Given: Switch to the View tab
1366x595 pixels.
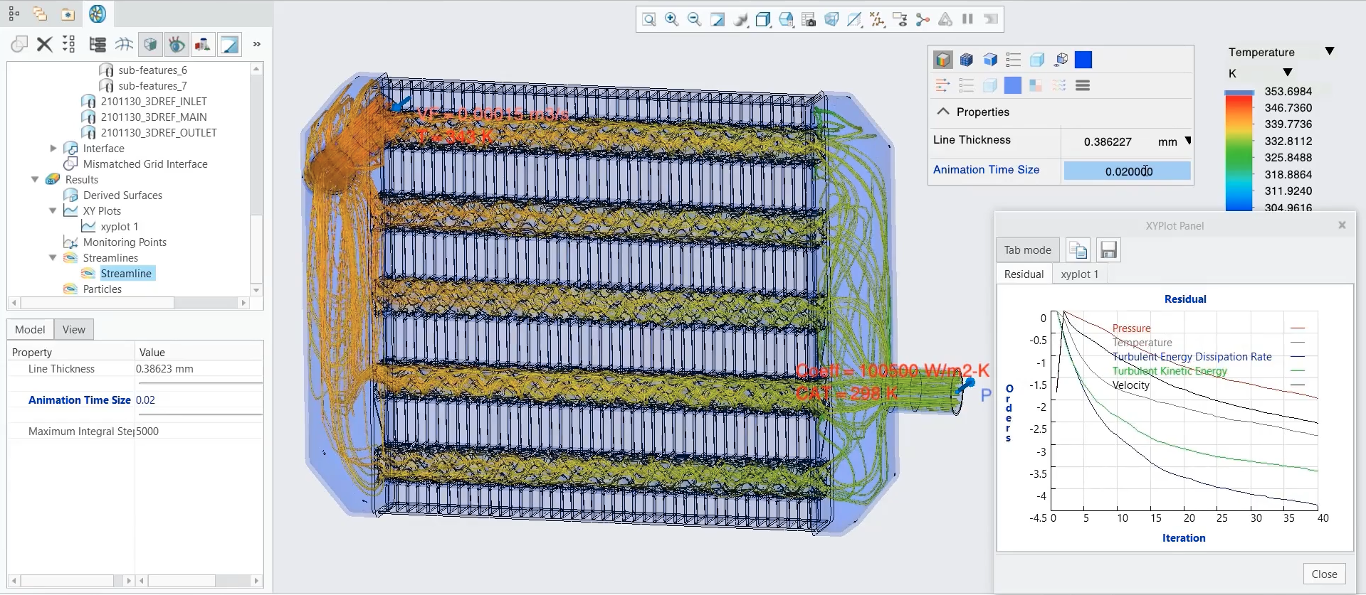Looking at the screenshot, I should click(73, 329).
